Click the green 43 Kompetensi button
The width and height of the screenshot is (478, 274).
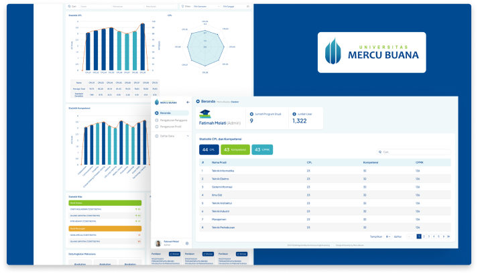[235, 149]
